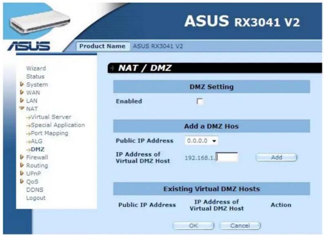Click the 'Add a DMZ Hos' section header
The image size is (324, 235).
tap(211, 126)
